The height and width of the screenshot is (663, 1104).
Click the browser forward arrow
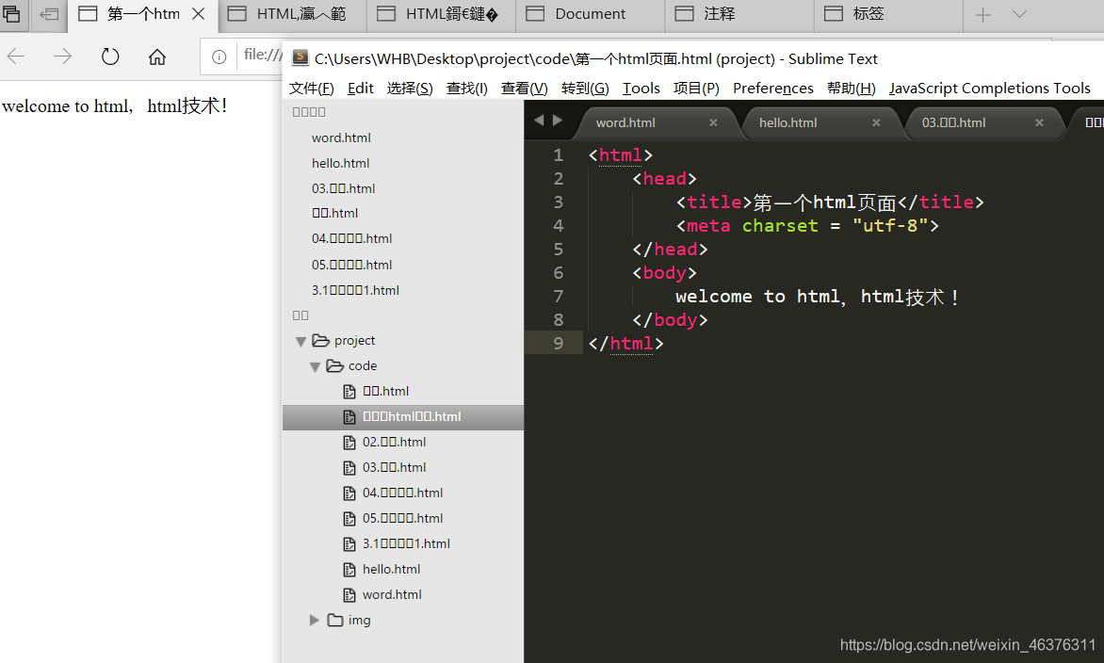pos(63,57)
